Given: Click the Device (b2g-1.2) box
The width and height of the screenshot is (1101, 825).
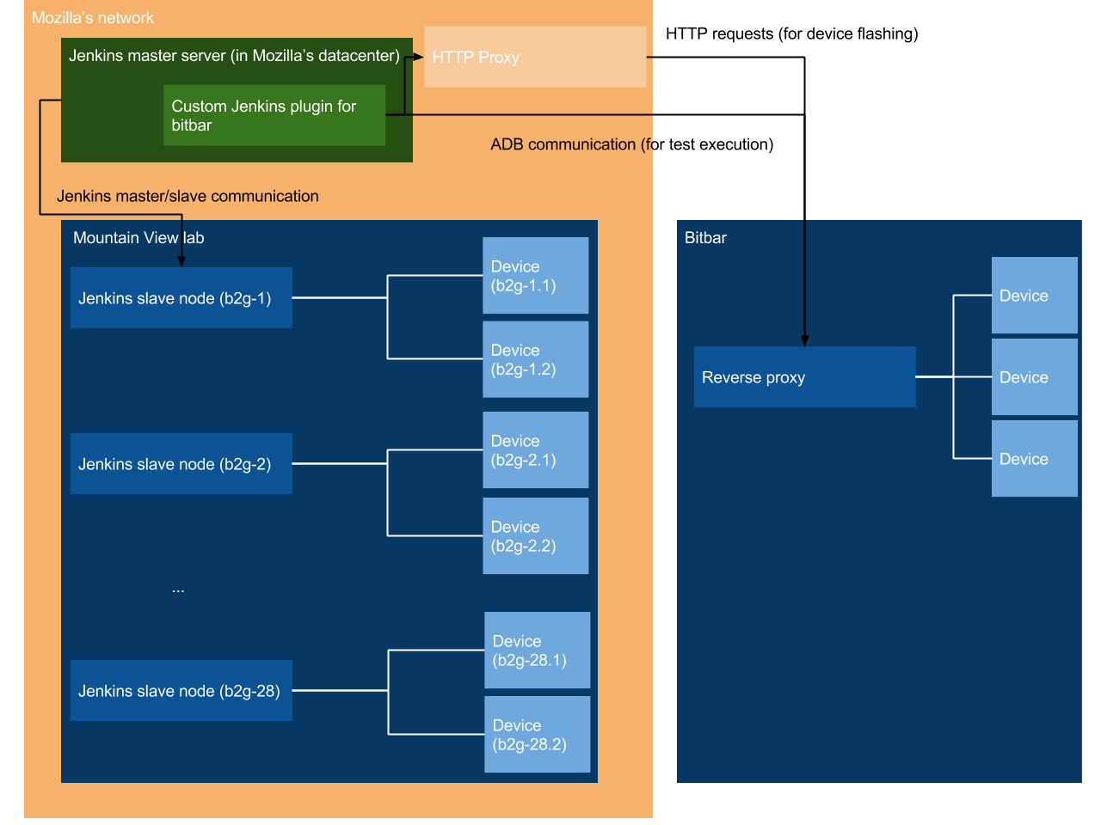Looking at the screenshot, I should pos(535,359).
